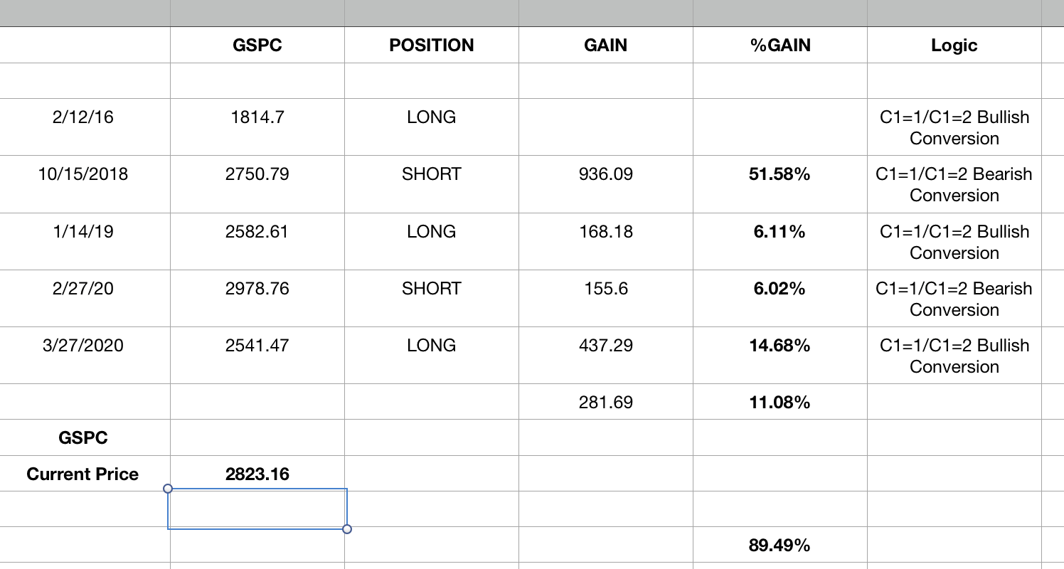Select the LONG cell in the 3/27/2020 row

[431, 346]
